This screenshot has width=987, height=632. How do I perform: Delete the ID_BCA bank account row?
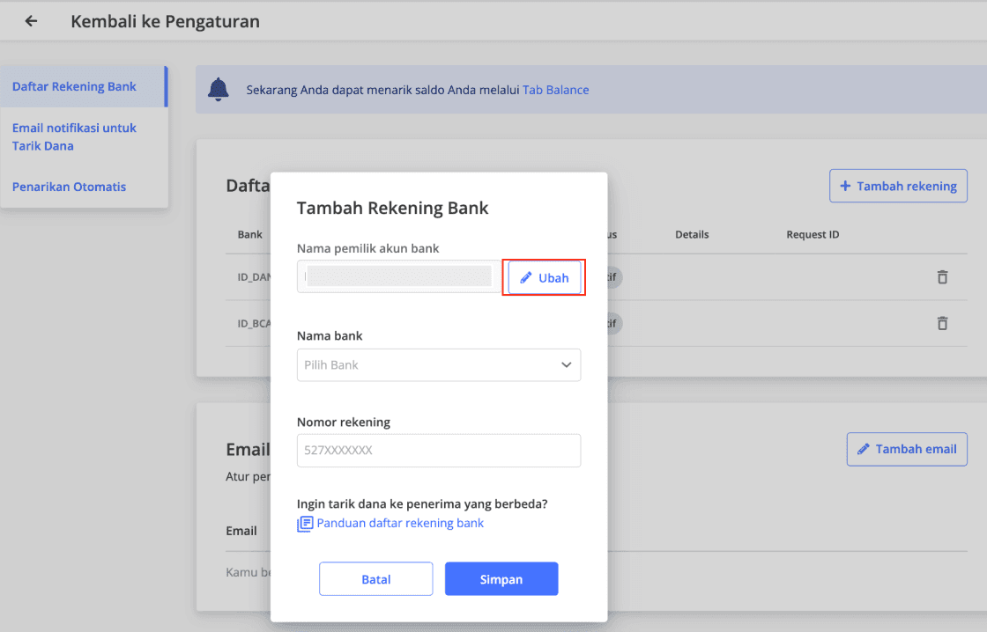[x=942, y=323]
